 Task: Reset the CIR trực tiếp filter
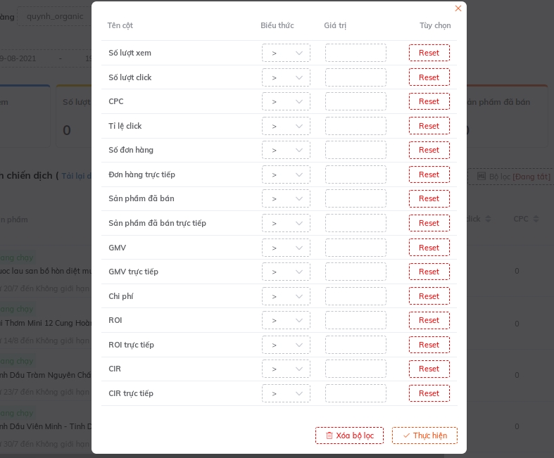[429, 393]
